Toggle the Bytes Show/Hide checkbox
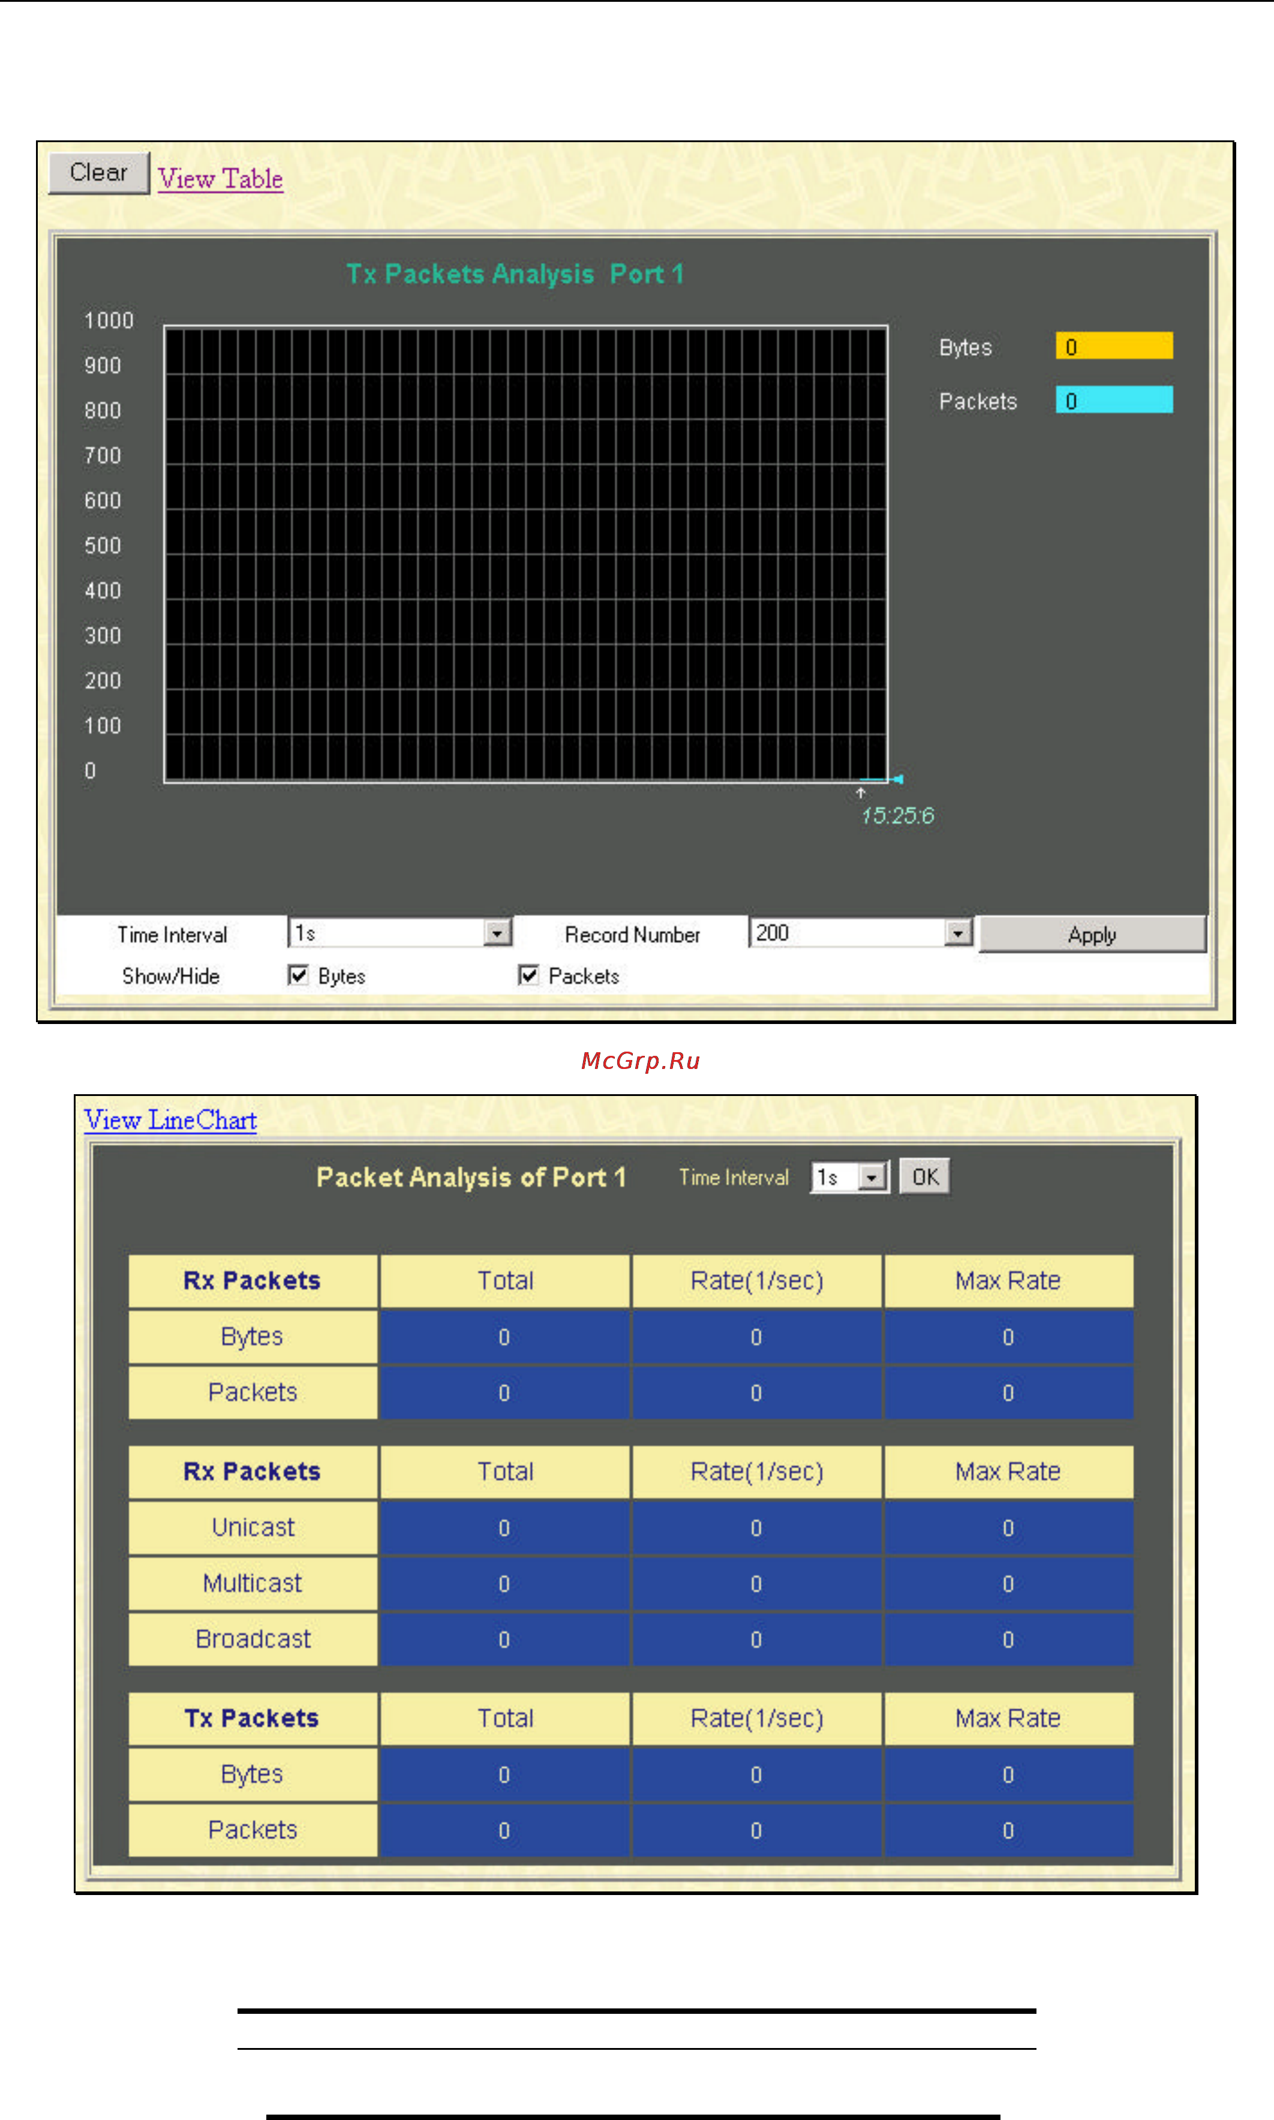Viewport: 1274px width, 2120px height. [x=298, y=975]
